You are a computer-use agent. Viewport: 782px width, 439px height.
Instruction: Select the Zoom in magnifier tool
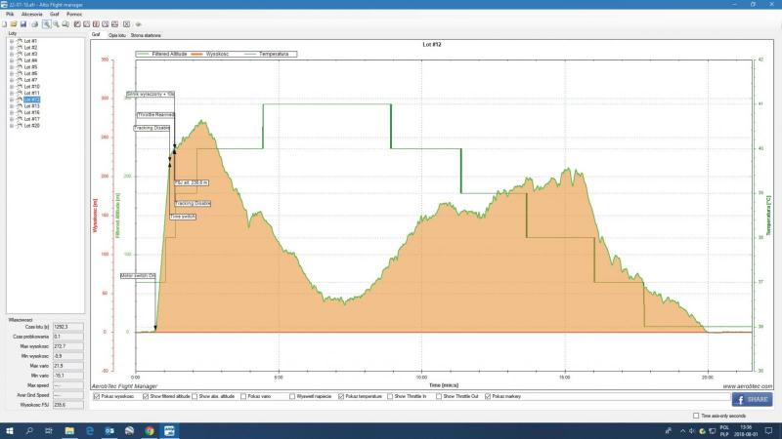coord(46,23)
